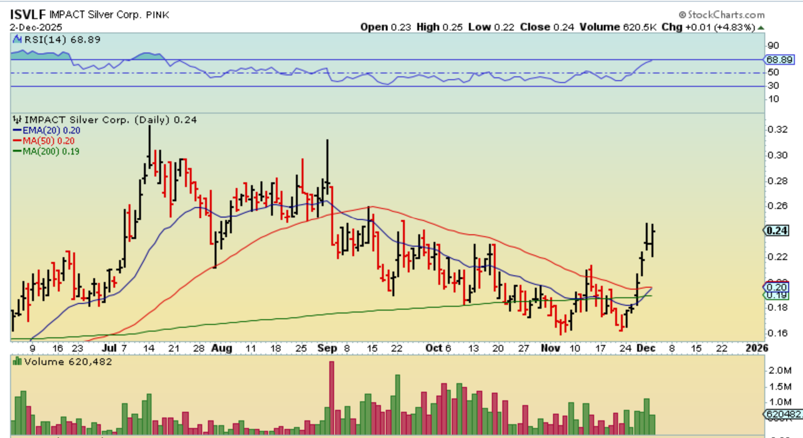Click the green up arrow after Chg percentage
The height and width of the screenshot is (438, 803).
click(x=761, y=28)
